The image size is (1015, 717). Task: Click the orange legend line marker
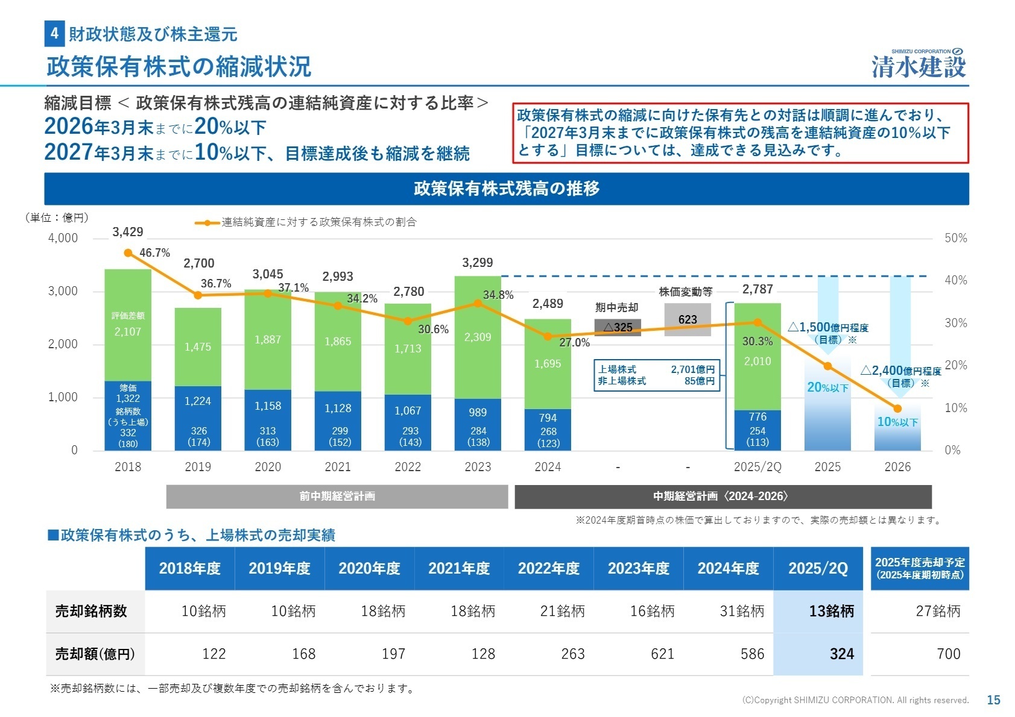click(x=207, y=222)
